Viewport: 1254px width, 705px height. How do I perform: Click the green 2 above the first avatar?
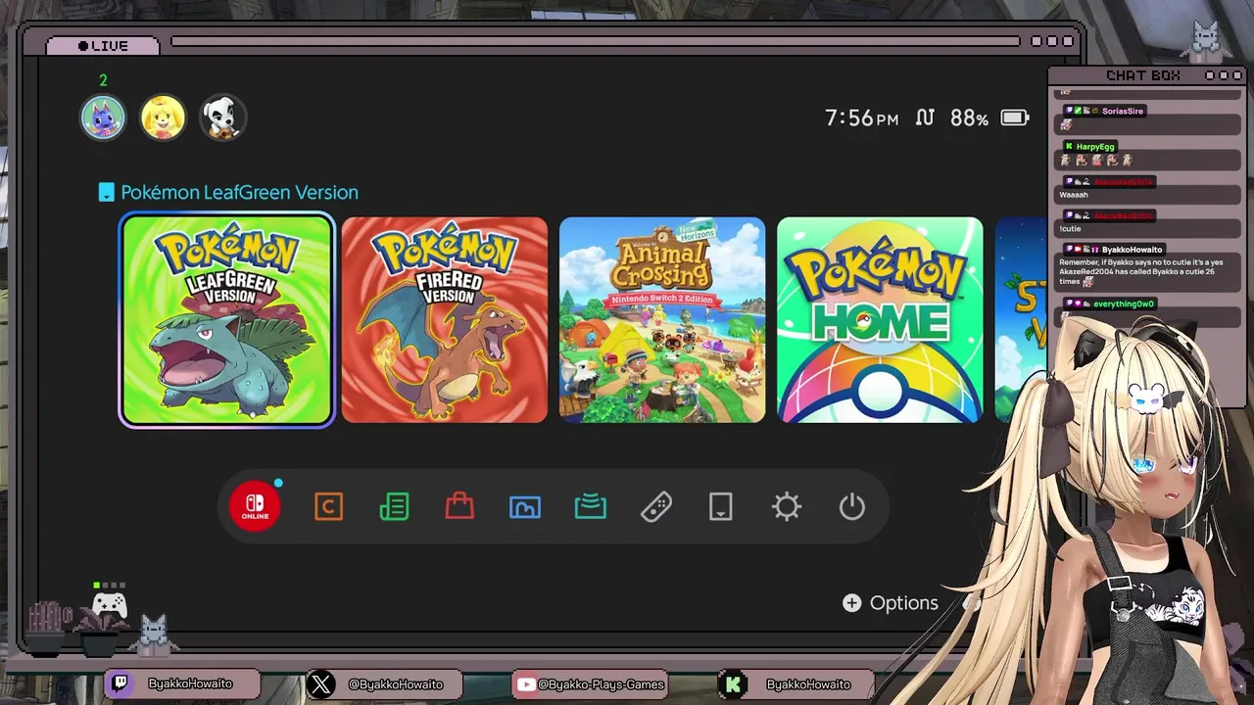[103, 80]
